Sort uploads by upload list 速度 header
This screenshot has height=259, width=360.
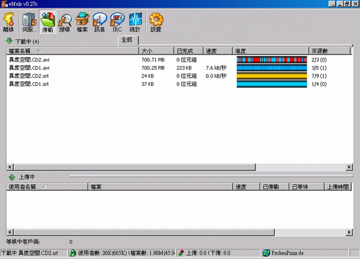(247, 186)
